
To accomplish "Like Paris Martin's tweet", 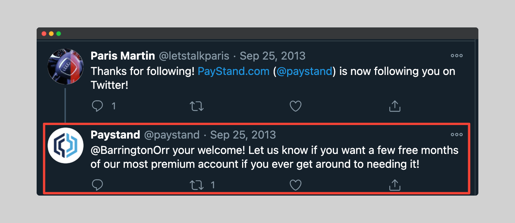I will [x=296, y=106].
